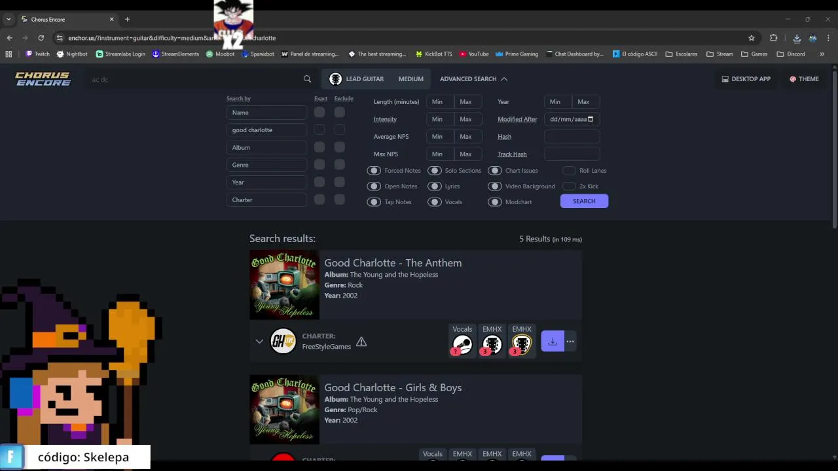The height and width of the screenshot is (471, 838).
Task: Reload the page
Action: pos(41,38)
